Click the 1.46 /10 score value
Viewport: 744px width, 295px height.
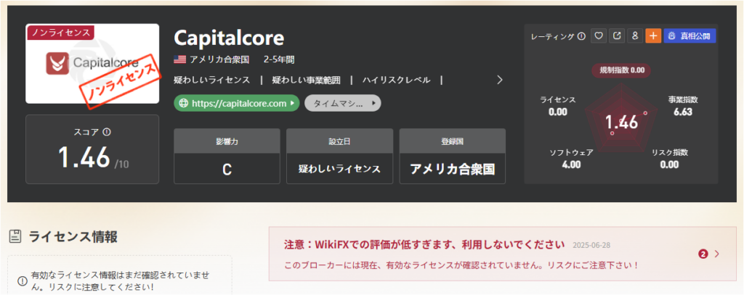point(93,157)
